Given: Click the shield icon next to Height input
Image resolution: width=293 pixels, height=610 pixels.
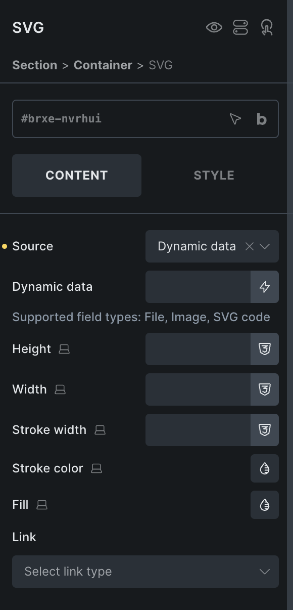Looking at the screenshot, I should [265, 349].
